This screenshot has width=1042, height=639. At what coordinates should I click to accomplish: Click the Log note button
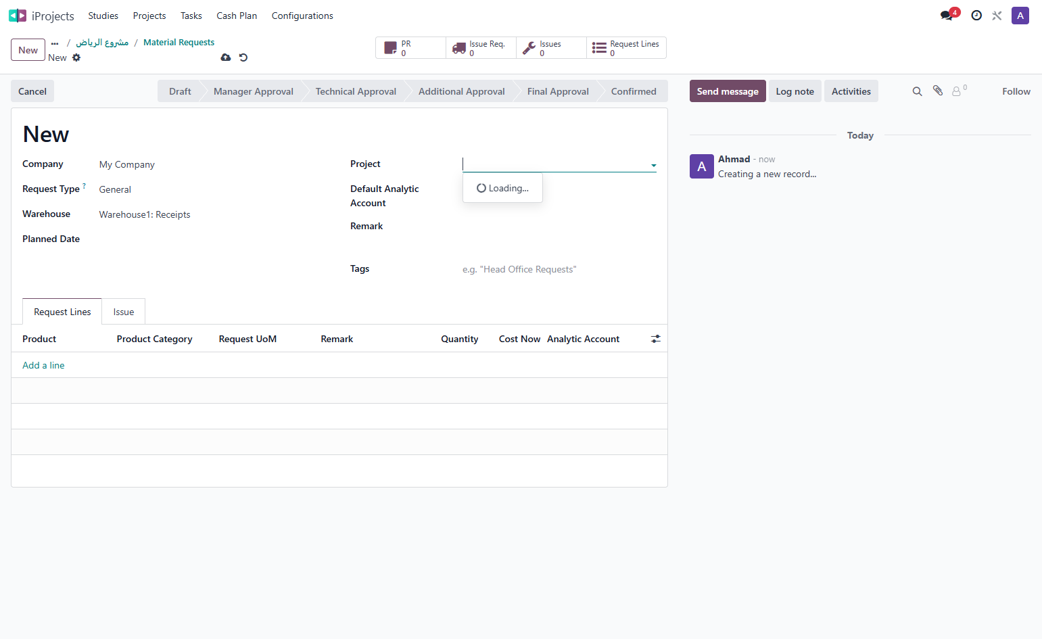click(795, 91)
